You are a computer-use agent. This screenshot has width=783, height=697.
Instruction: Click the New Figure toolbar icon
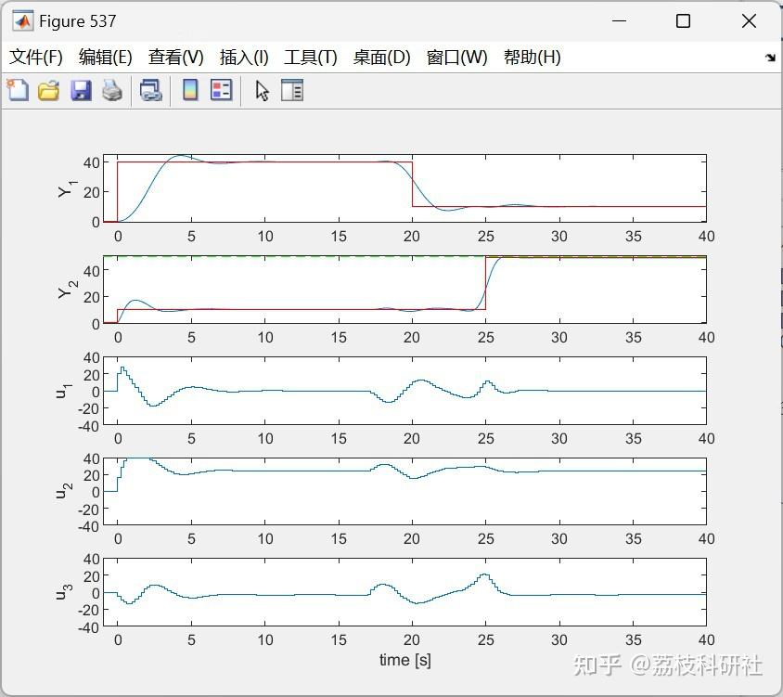18,90
